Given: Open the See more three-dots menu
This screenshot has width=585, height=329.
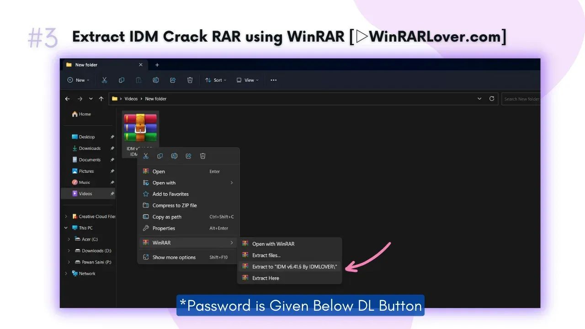Looking at the screenshot, I should pyautogui.click(x=273, y=80).
